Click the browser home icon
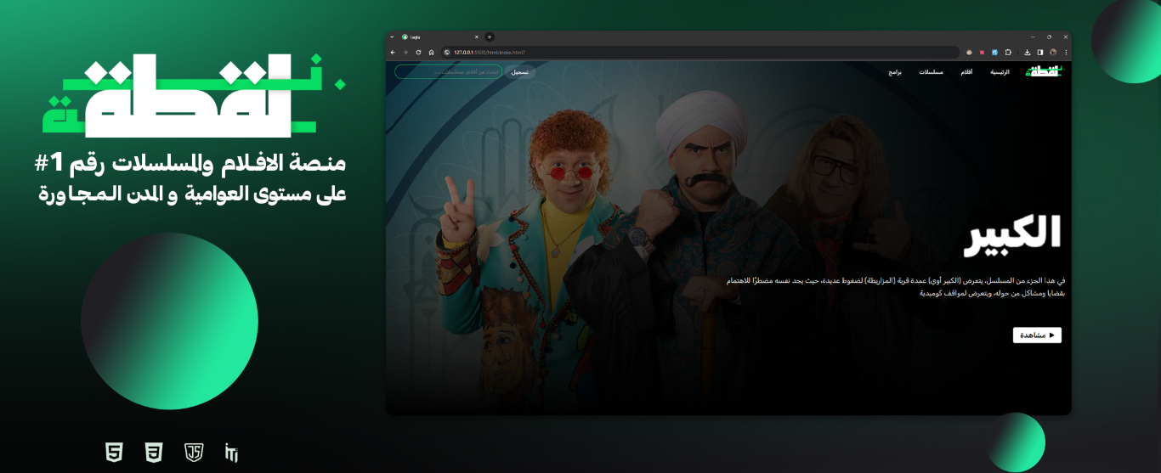 click(x=431, y=53)
